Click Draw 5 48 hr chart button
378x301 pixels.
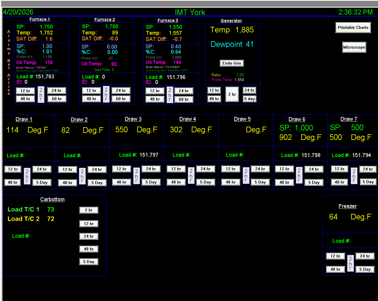pyautogui.click(x=230, y=182)
